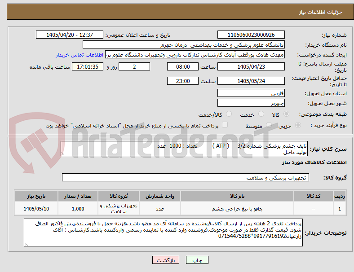
Task: Click the شرح کلی نیاز description textarea
Action: [x=184, y=149]
